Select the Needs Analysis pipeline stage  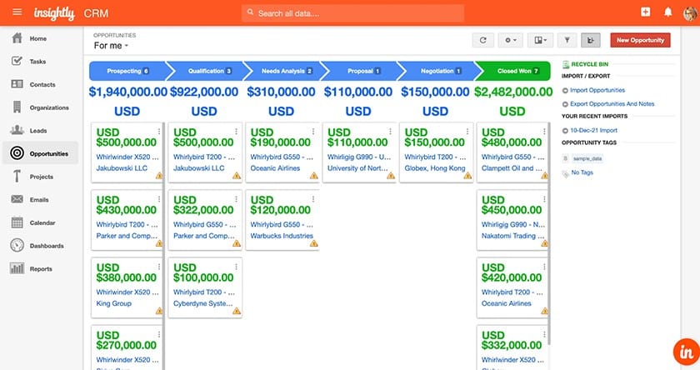pos(287,71)
